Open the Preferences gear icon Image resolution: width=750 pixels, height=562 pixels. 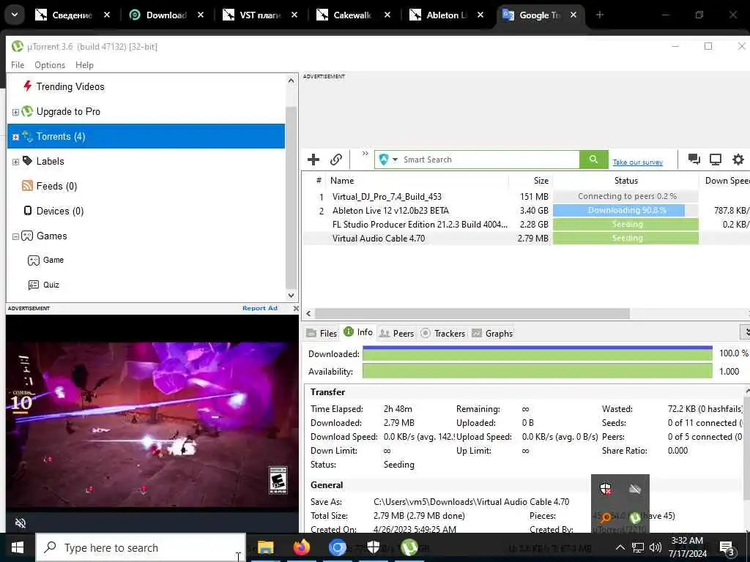738,159
